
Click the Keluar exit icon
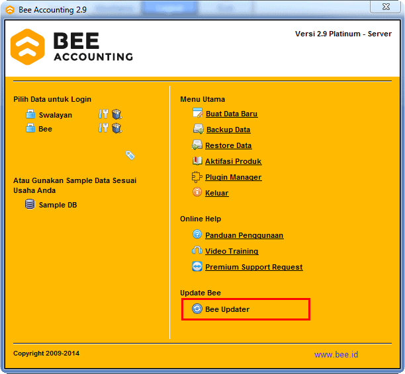coord(197,192)
